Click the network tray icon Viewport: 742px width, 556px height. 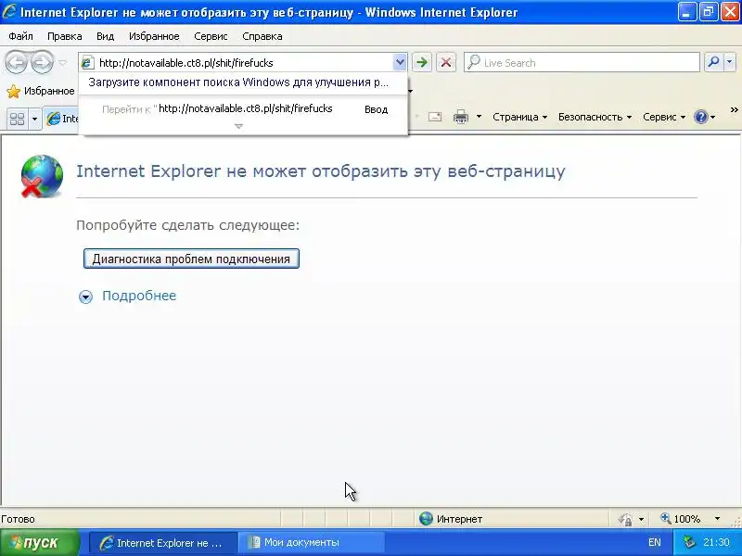[x=689, y=542]
